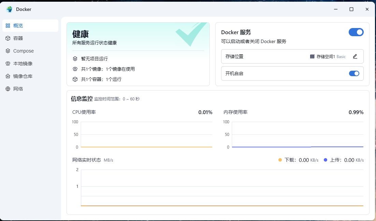The width and height of the screenshot is (376, 221).
Task: Open the 镜像仓库 registry page
Action: tap(30, 76)
